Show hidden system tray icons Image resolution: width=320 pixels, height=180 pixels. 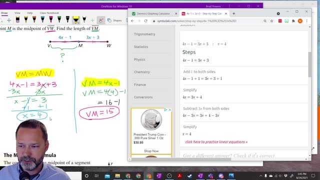tap(260, 175)
